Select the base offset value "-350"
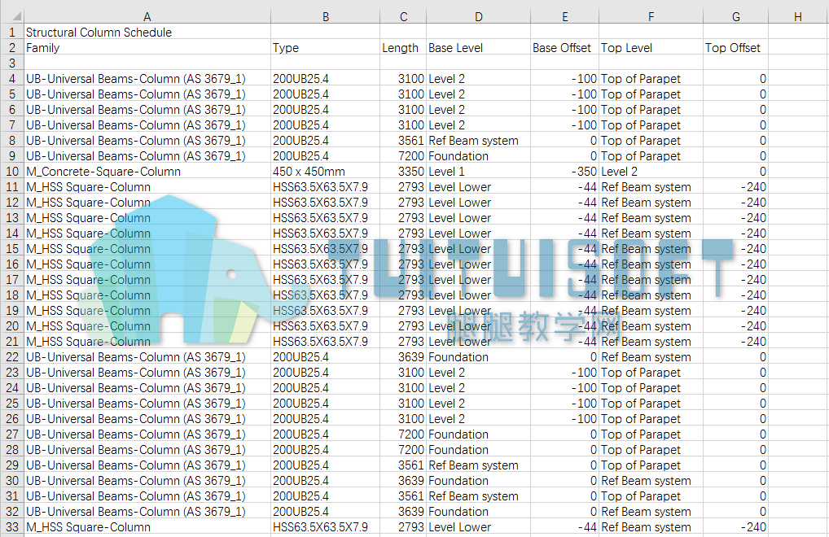 [x=564, y=172]
